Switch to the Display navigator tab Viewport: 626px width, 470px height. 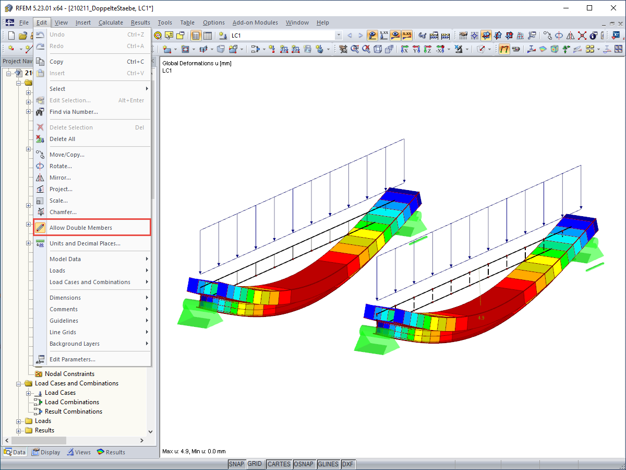pyautogui.click(x=46, y=452)
